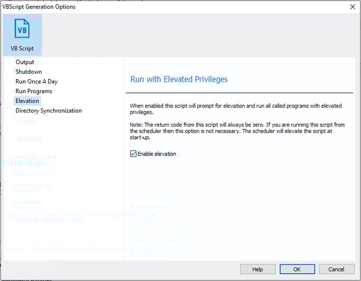Viewport: 361px width, 281px height.
Task: Open Directory Synchronization options
Action: tap(49, 110)
